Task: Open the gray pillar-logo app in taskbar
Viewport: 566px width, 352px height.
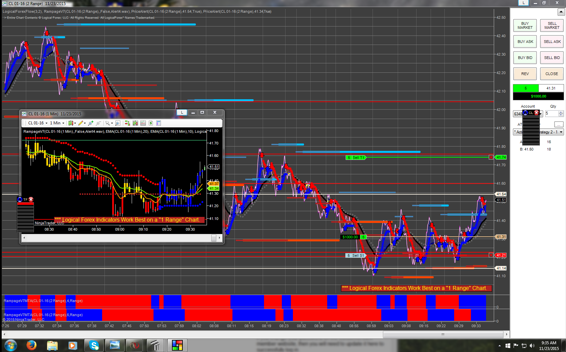Action: 156,345
